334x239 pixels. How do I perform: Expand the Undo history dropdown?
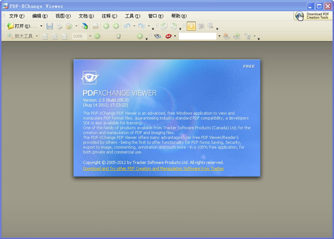click(134, 26)
